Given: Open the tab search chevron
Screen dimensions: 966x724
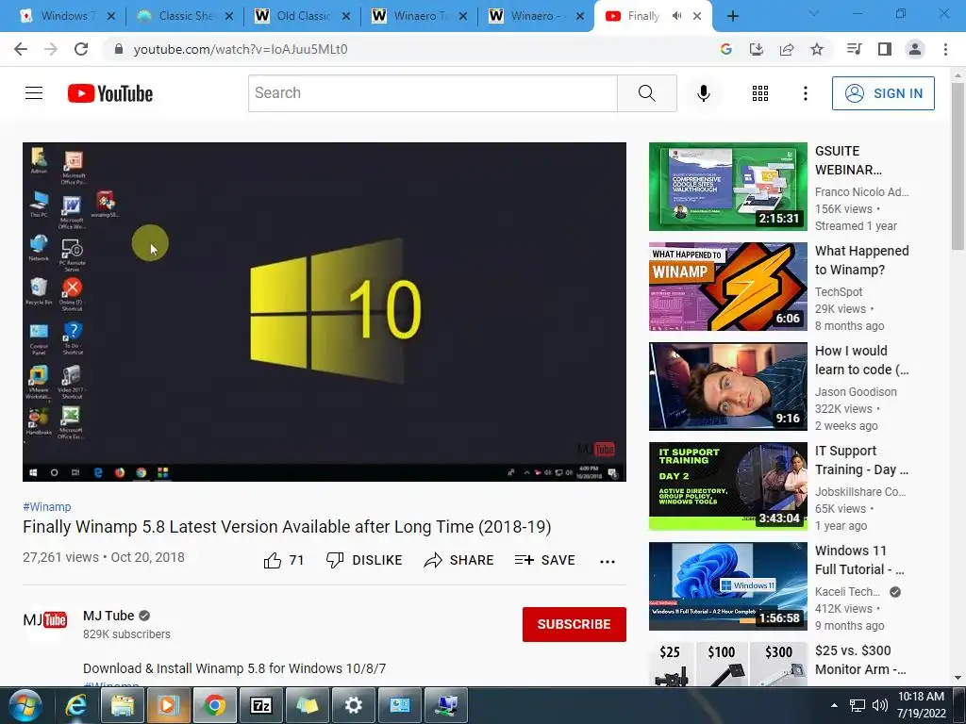Looking at the screenshot, I should pyautogui.click(x=814, y=14).
